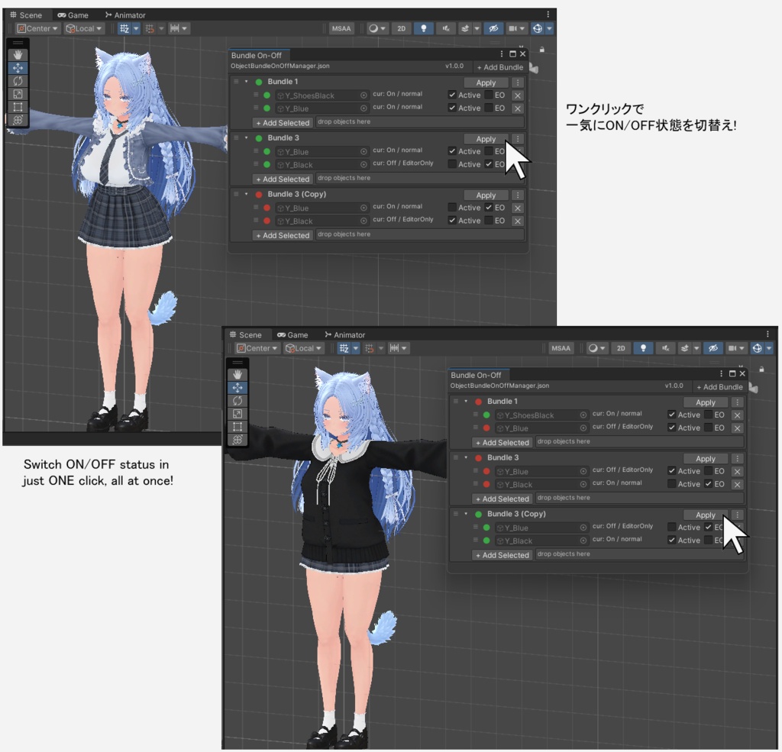Open Bundle 3 kebab menu in lower window
Image resolution: width=782 pixels, height=752 pixels.
[x=737, y=458]
